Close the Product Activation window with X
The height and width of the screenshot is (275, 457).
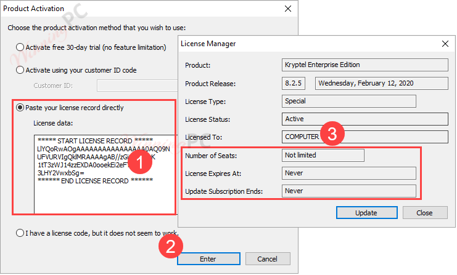point(288,9)
